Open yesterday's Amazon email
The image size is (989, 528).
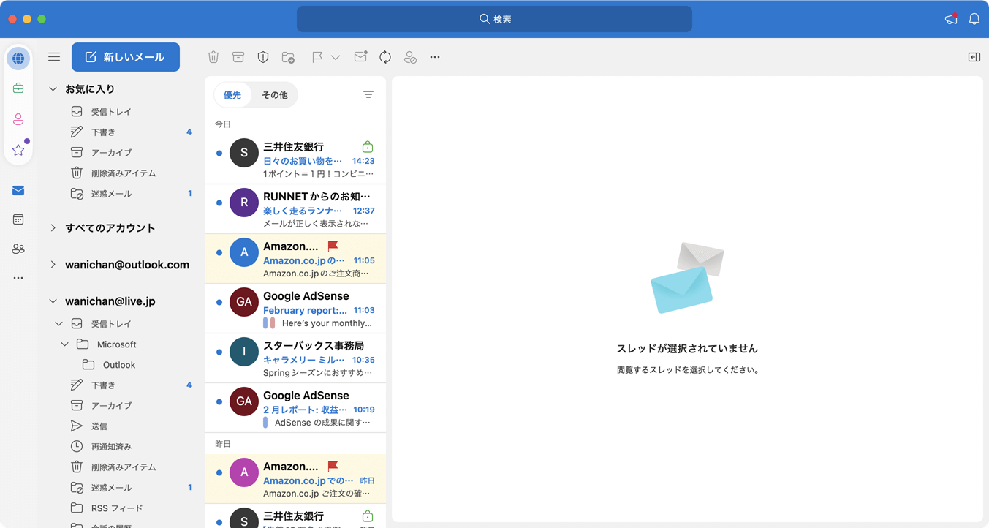click(295, 479)
